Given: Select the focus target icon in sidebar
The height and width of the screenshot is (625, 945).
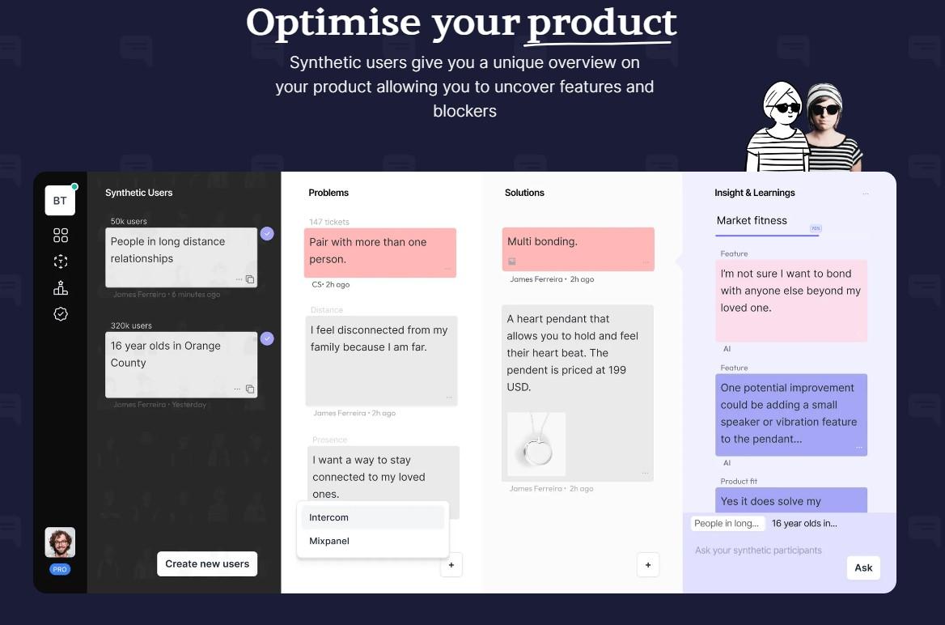Looking at the screenshot, I should (60, 261).
